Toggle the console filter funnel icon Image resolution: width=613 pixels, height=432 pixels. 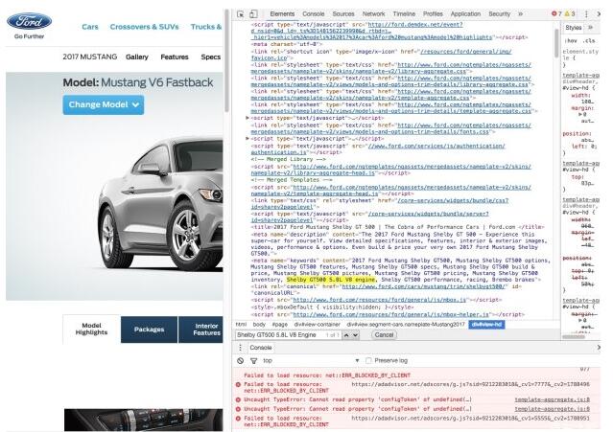pos(253,360)
